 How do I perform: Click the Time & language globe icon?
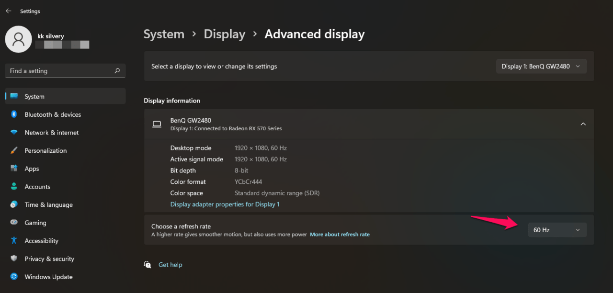14,204
